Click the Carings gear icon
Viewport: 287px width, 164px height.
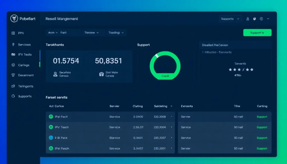[13, 65]
